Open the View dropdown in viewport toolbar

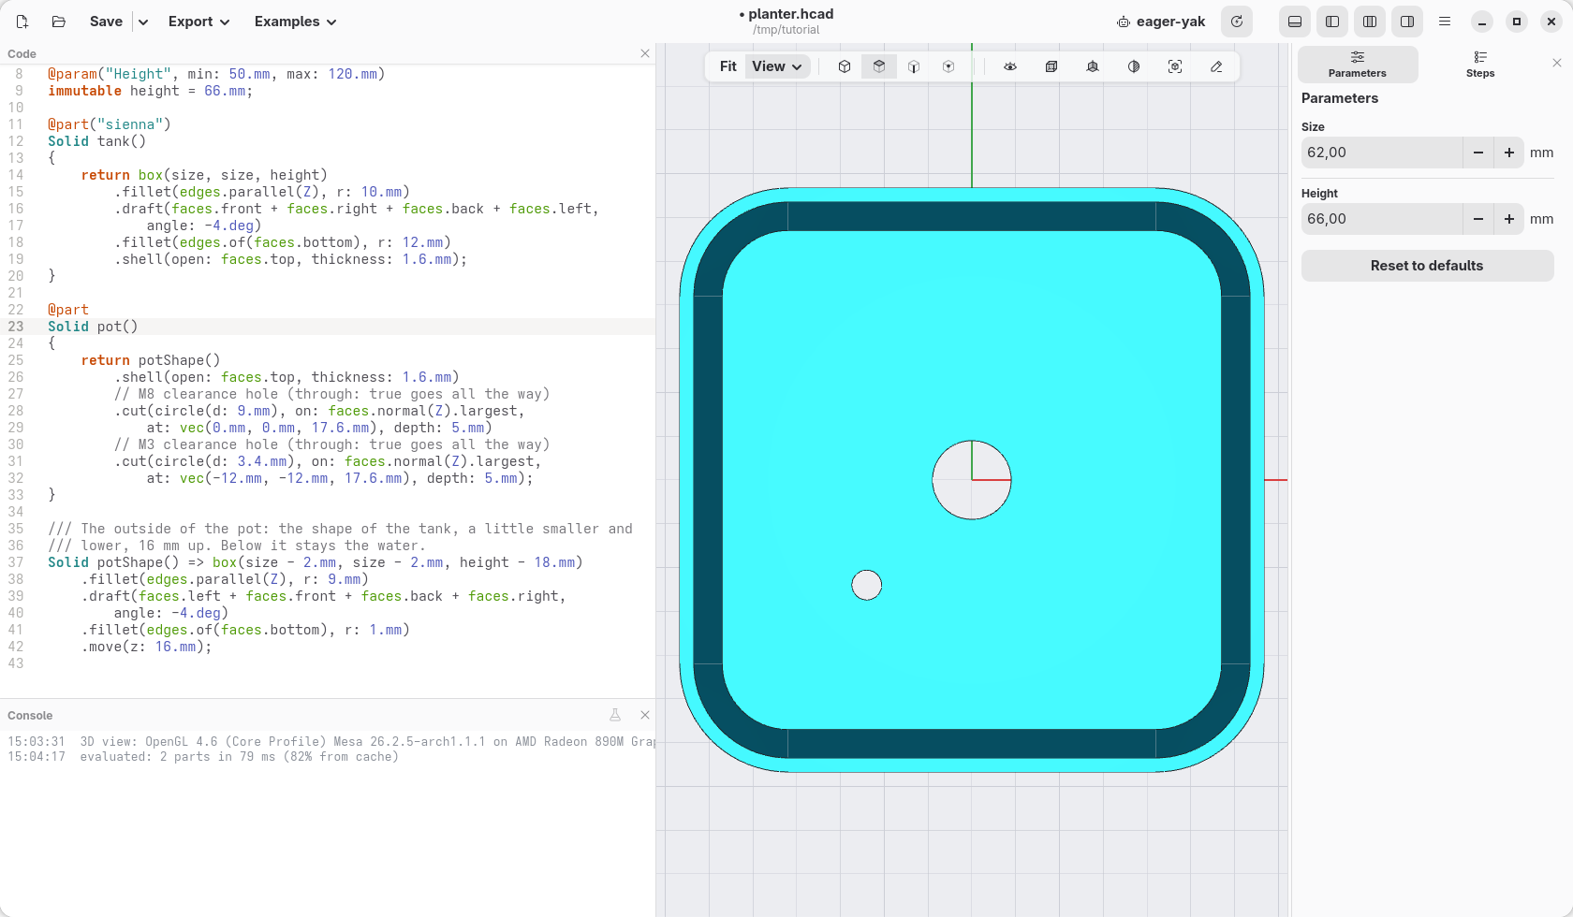coord(777,66)
